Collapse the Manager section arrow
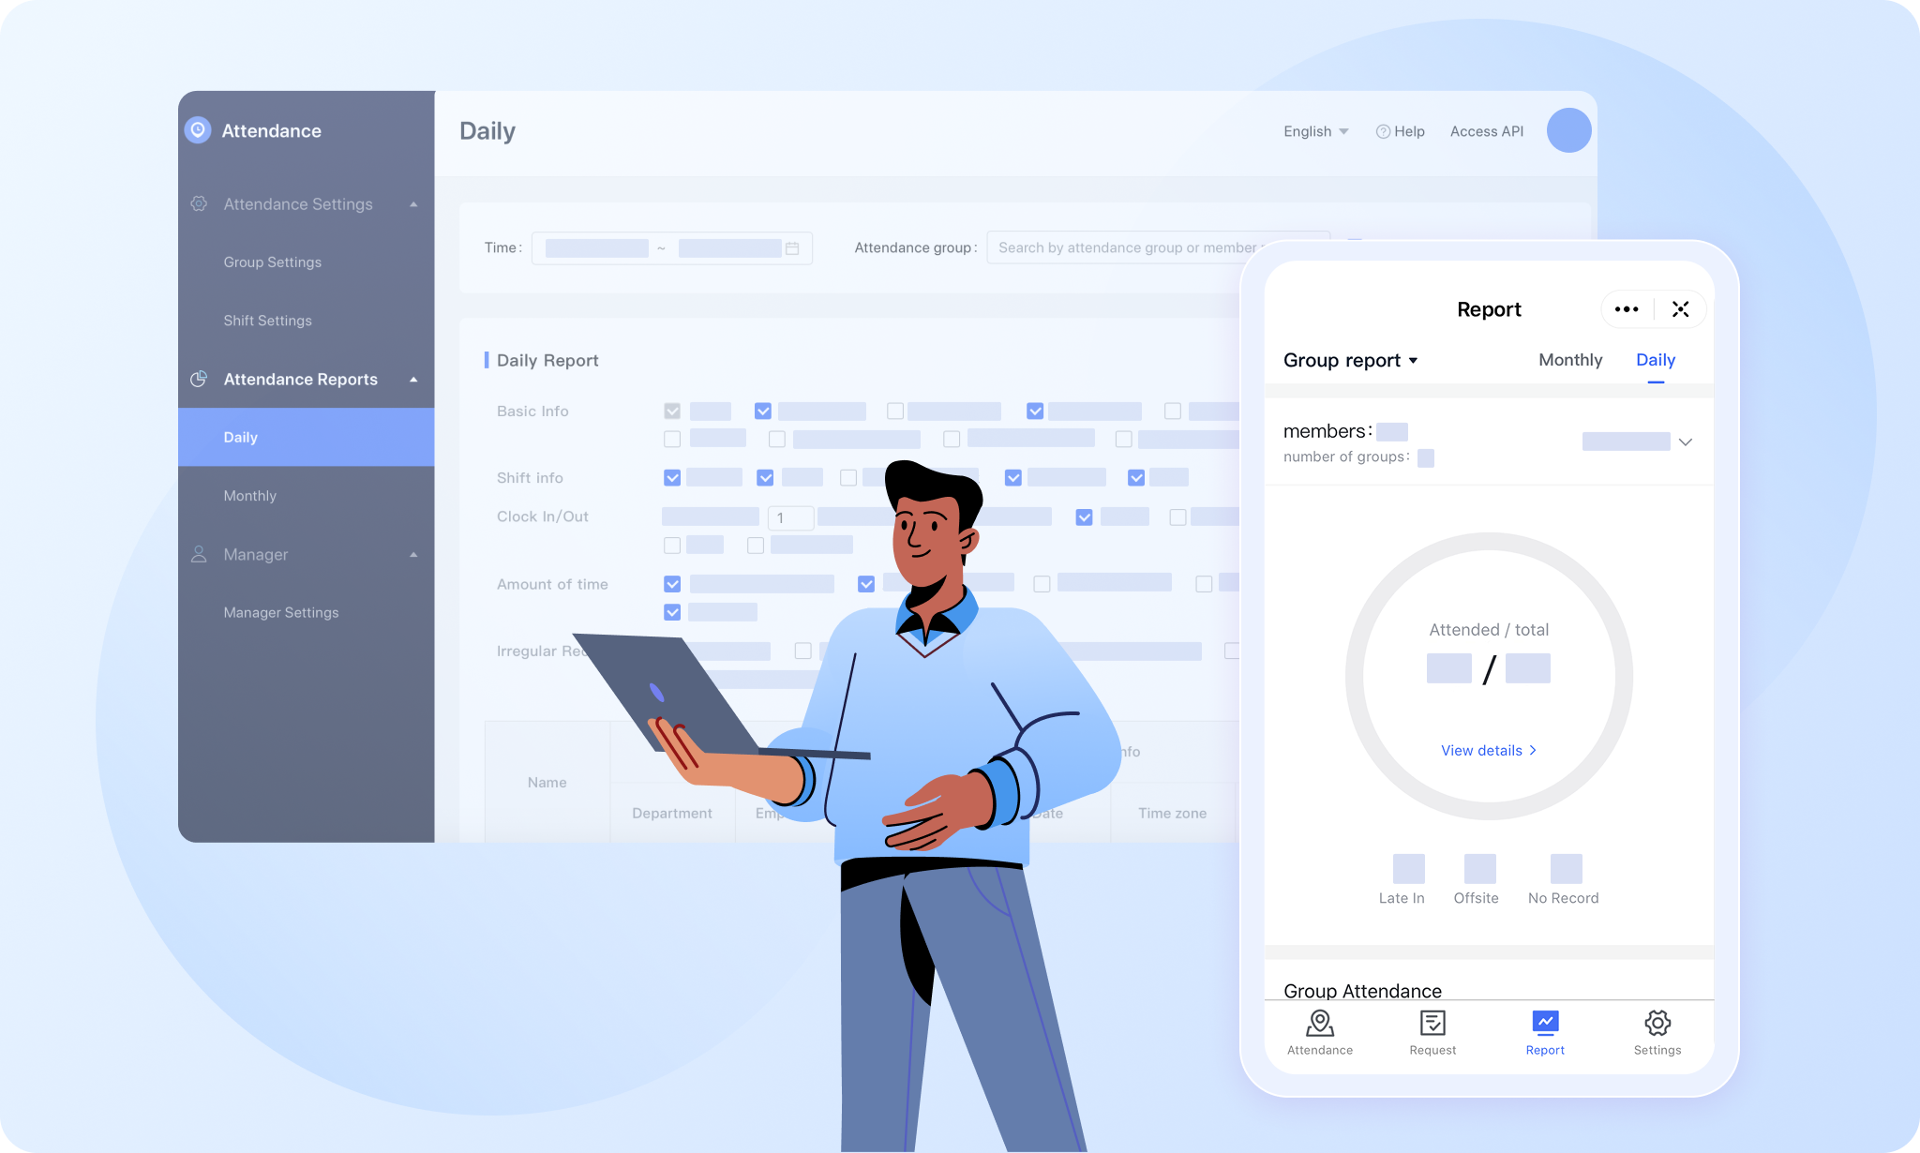 (413, 555)
